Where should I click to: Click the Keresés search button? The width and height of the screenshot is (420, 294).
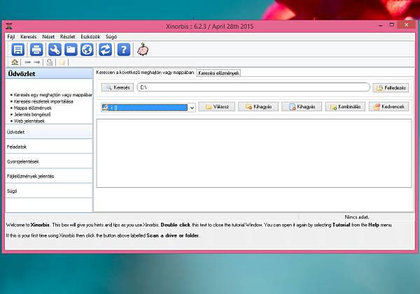(x=118, y=87)
